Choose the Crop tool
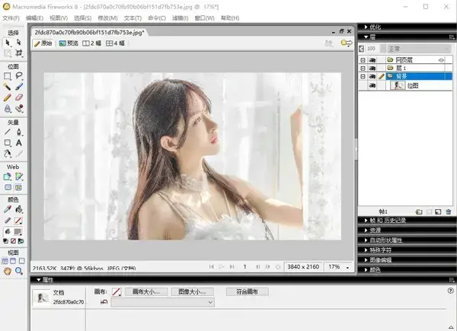The image size is (457, 331). tap(19, 53)
